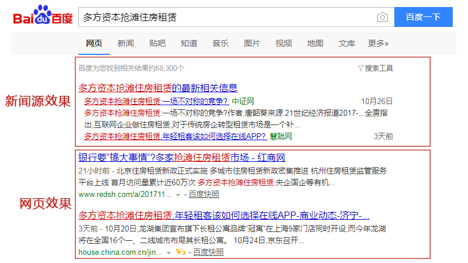Switch to the 新闻 tab
This screenshot has height=263, width=468.
pos(125,43)
